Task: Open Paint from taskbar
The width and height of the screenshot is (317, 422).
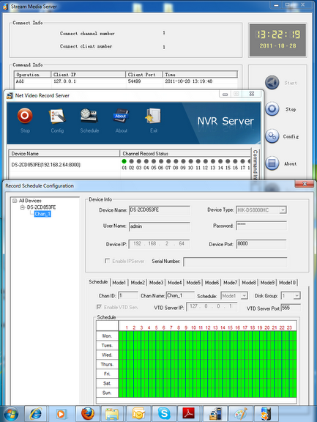Action: [240, 414]
